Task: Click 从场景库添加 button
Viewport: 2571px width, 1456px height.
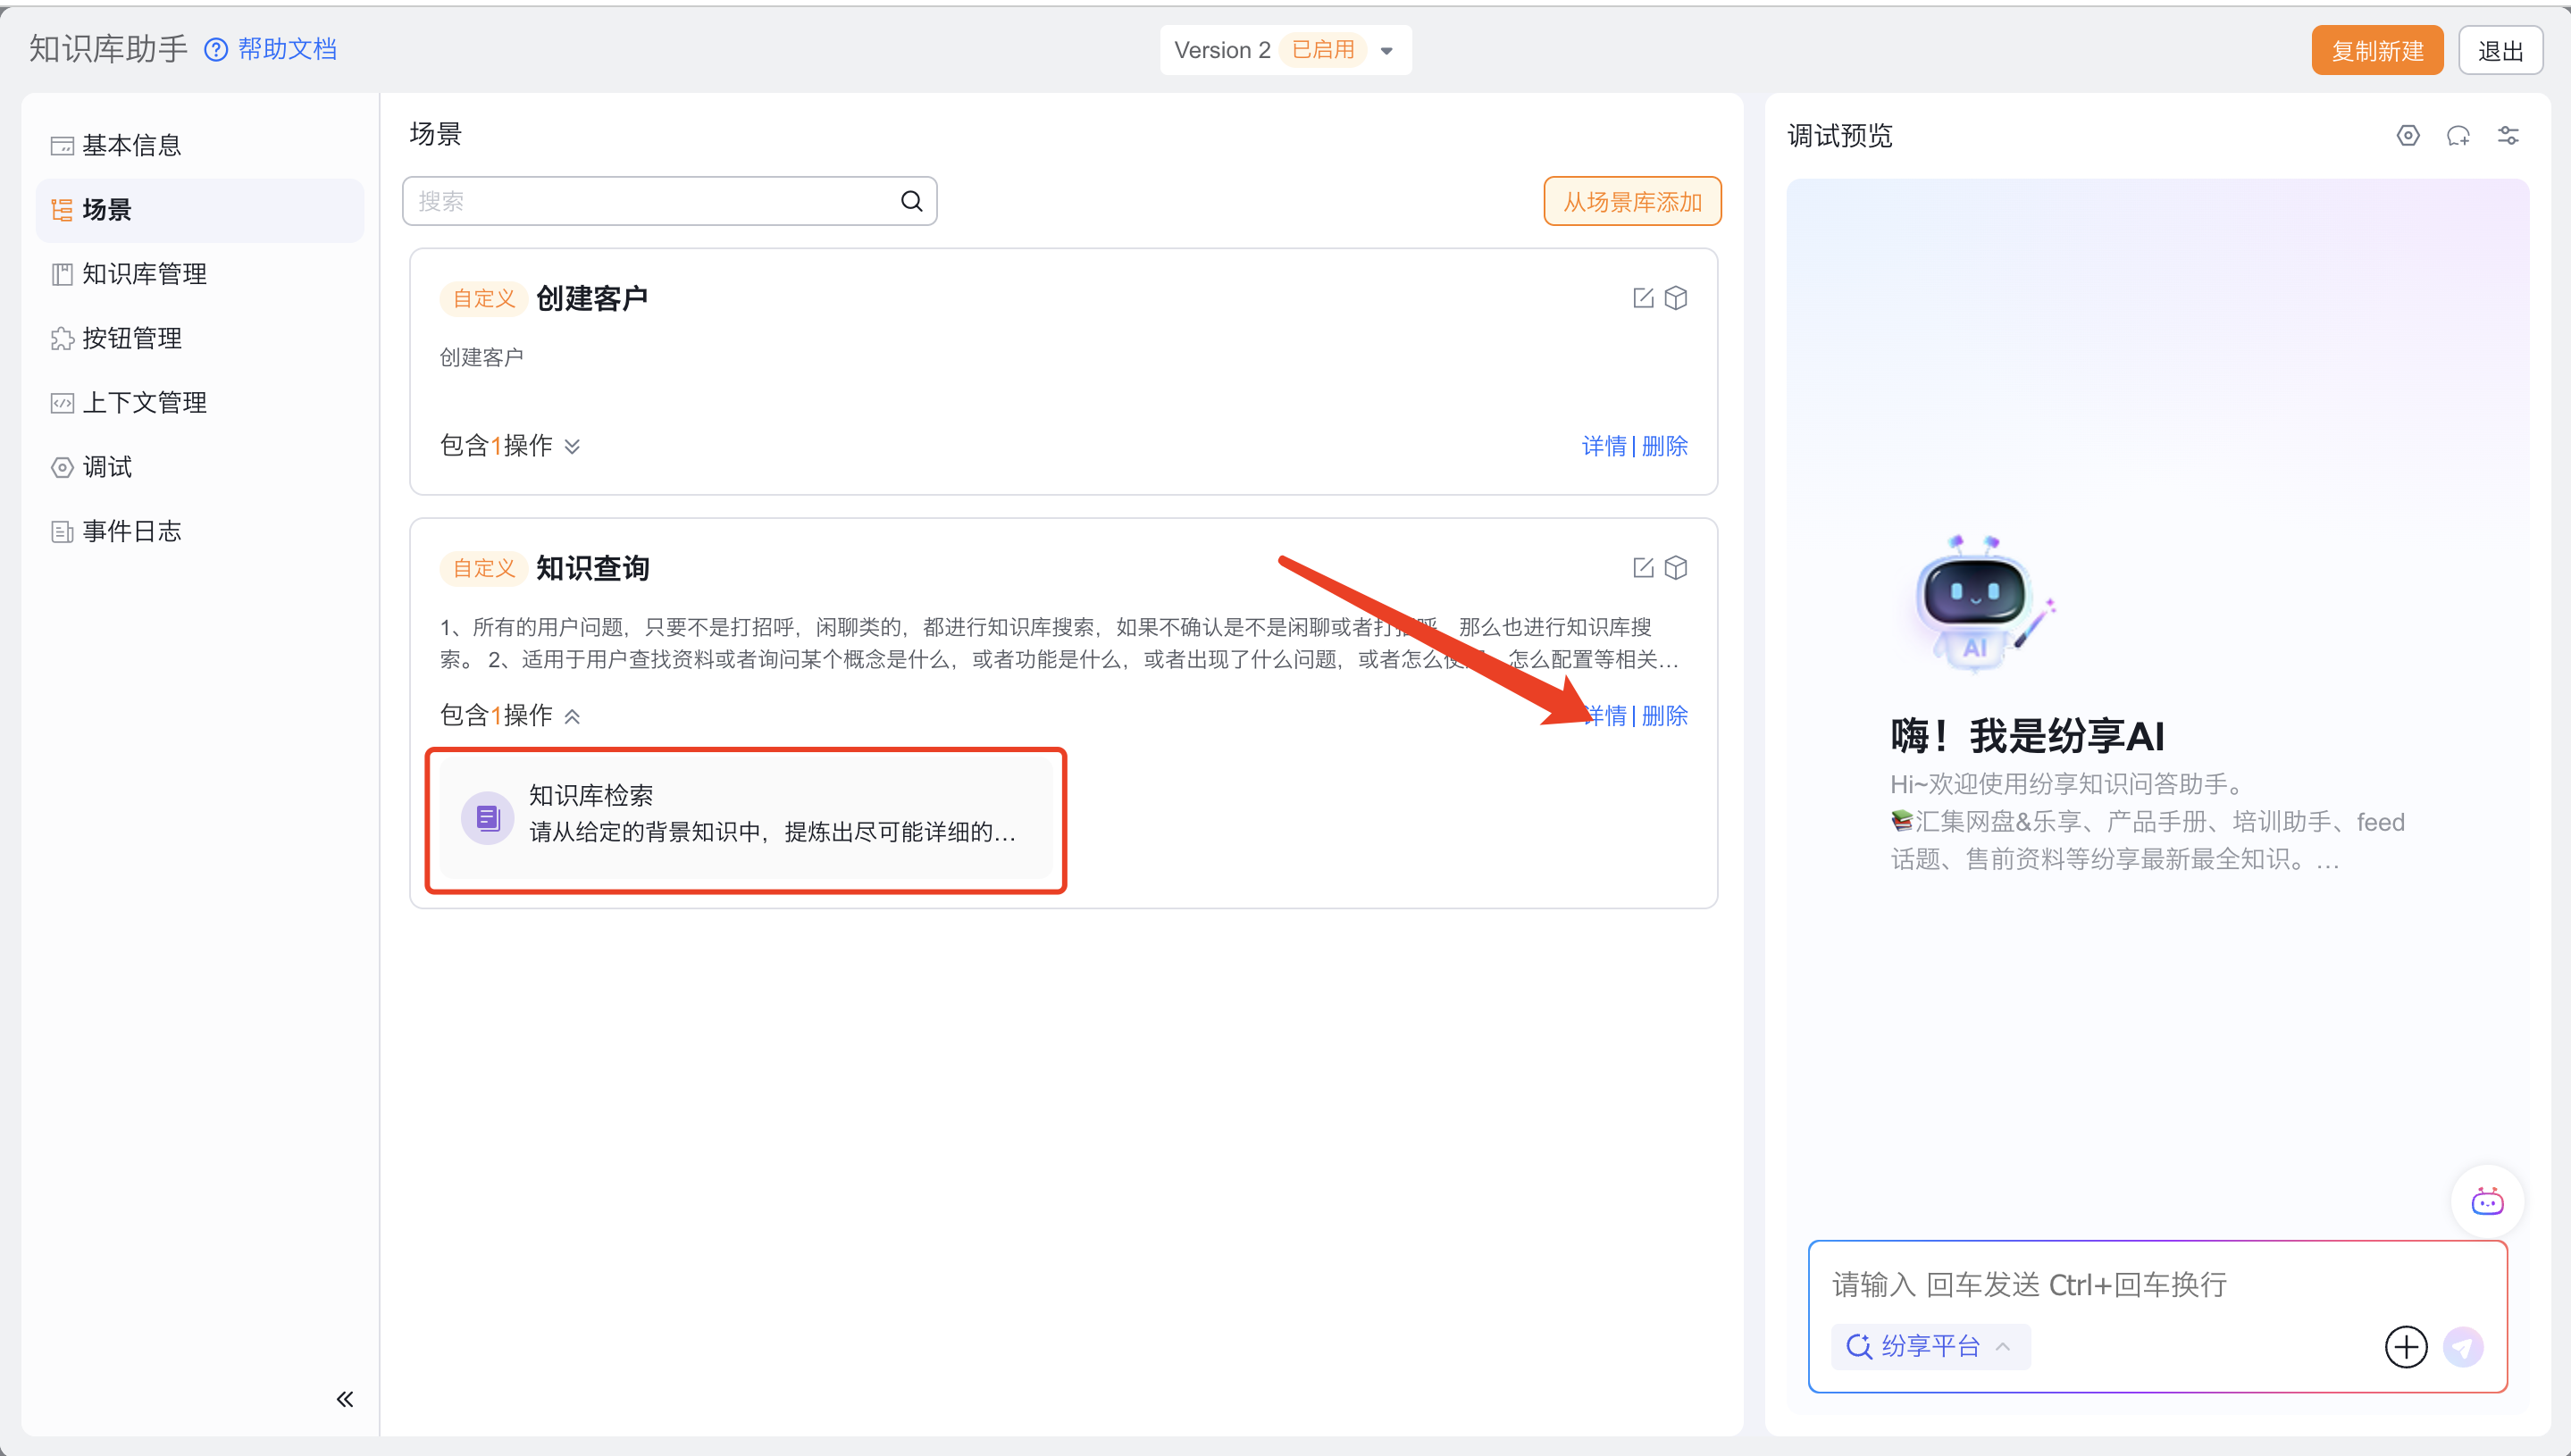Action: click(1632, 202)
